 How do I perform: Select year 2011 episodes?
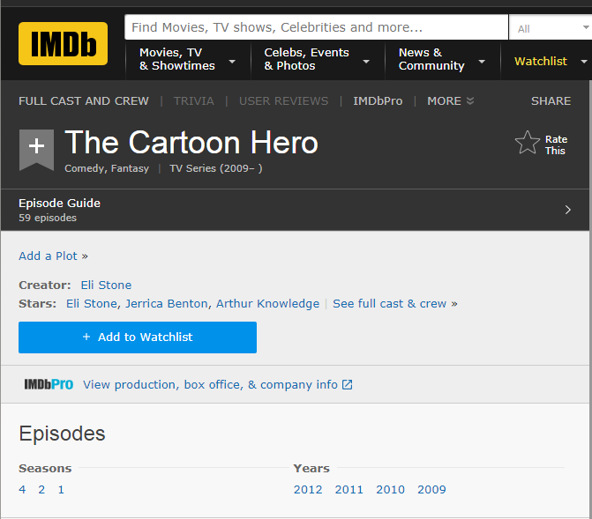point(348,490)
